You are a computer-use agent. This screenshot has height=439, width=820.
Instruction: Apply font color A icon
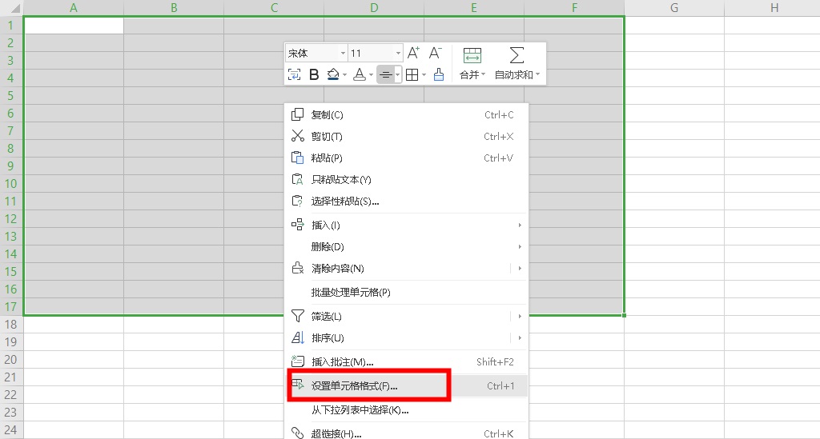[360, 74]
